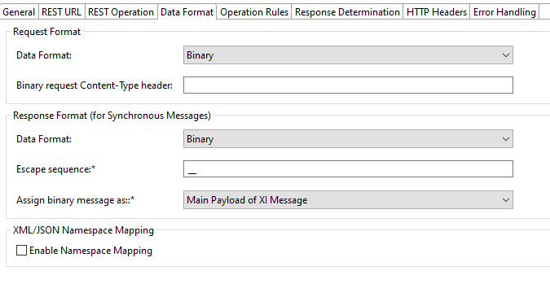Click the Escape sequence label

pos(55,169)
